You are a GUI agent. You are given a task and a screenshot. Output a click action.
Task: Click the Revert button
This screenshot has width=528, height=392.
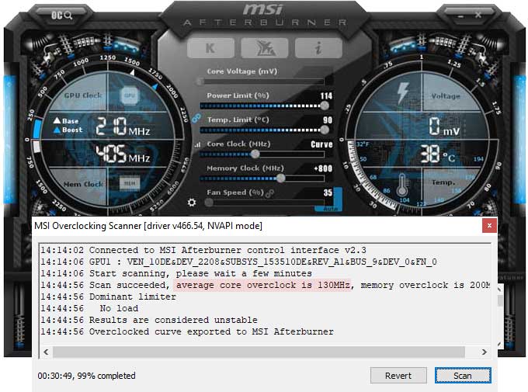(398, 376)
